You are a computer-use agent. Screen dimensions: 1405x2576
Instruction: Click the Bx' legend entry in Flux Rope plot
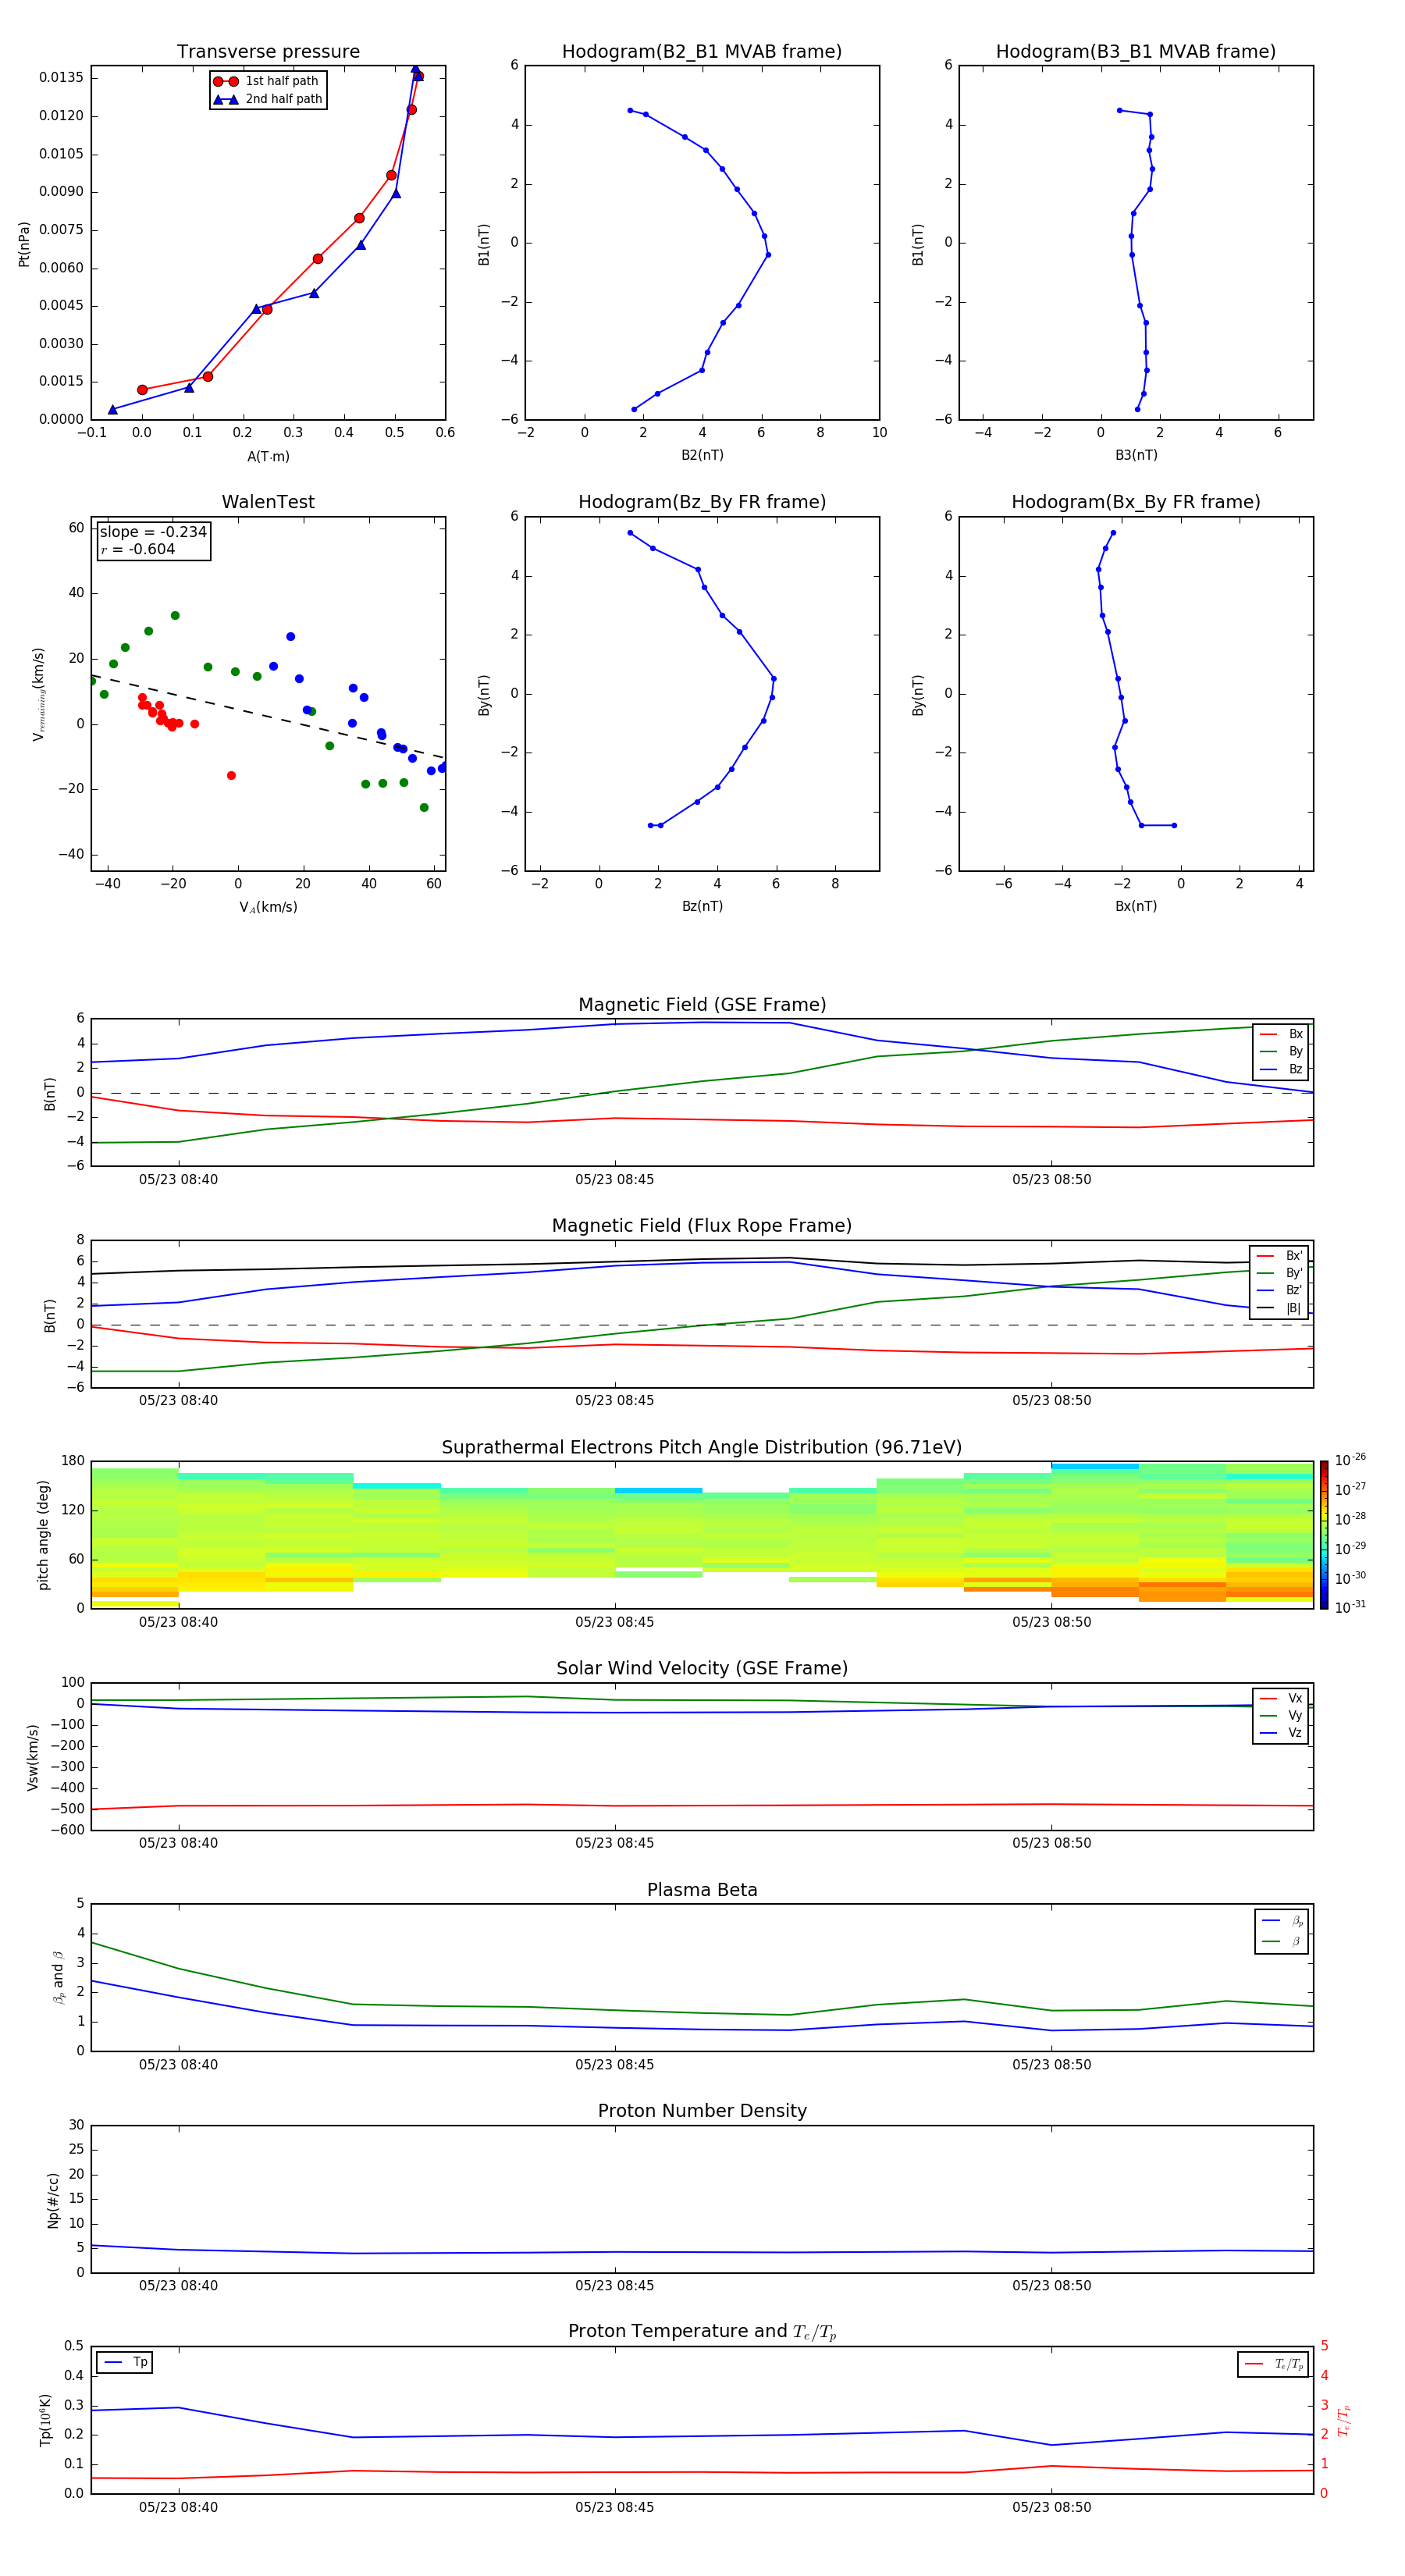pyautogui.click(x=1279, y=1256)
